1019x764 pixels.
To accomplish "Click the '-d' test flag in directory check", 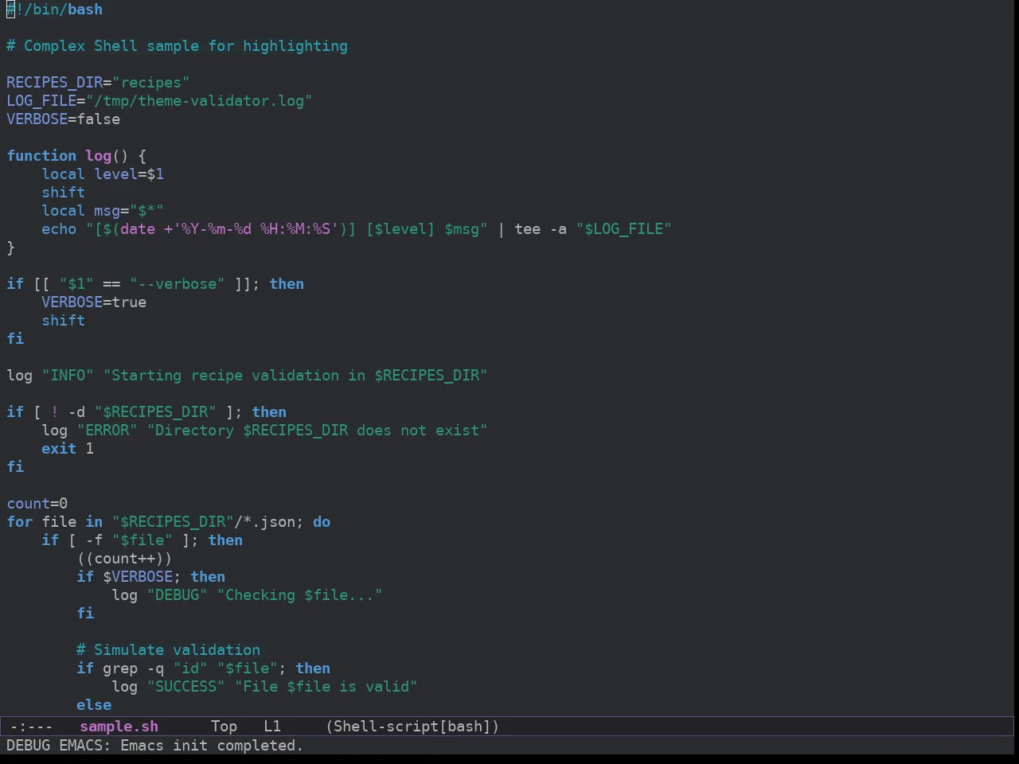I will click(x=76, y=412).
